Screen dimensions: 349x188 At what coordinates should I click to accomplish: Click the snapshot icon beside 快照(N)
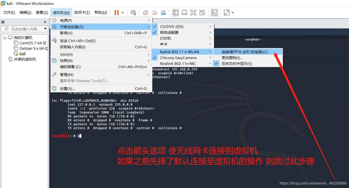point(54,60)
